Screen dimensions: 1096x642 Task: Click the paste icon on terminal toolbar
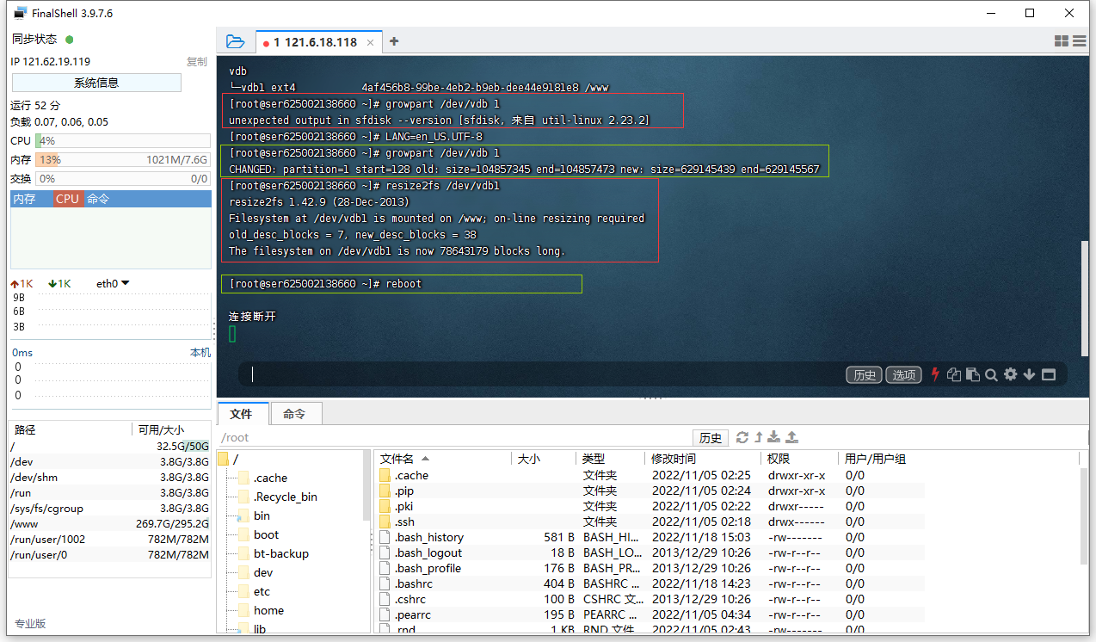coord(975,374)
